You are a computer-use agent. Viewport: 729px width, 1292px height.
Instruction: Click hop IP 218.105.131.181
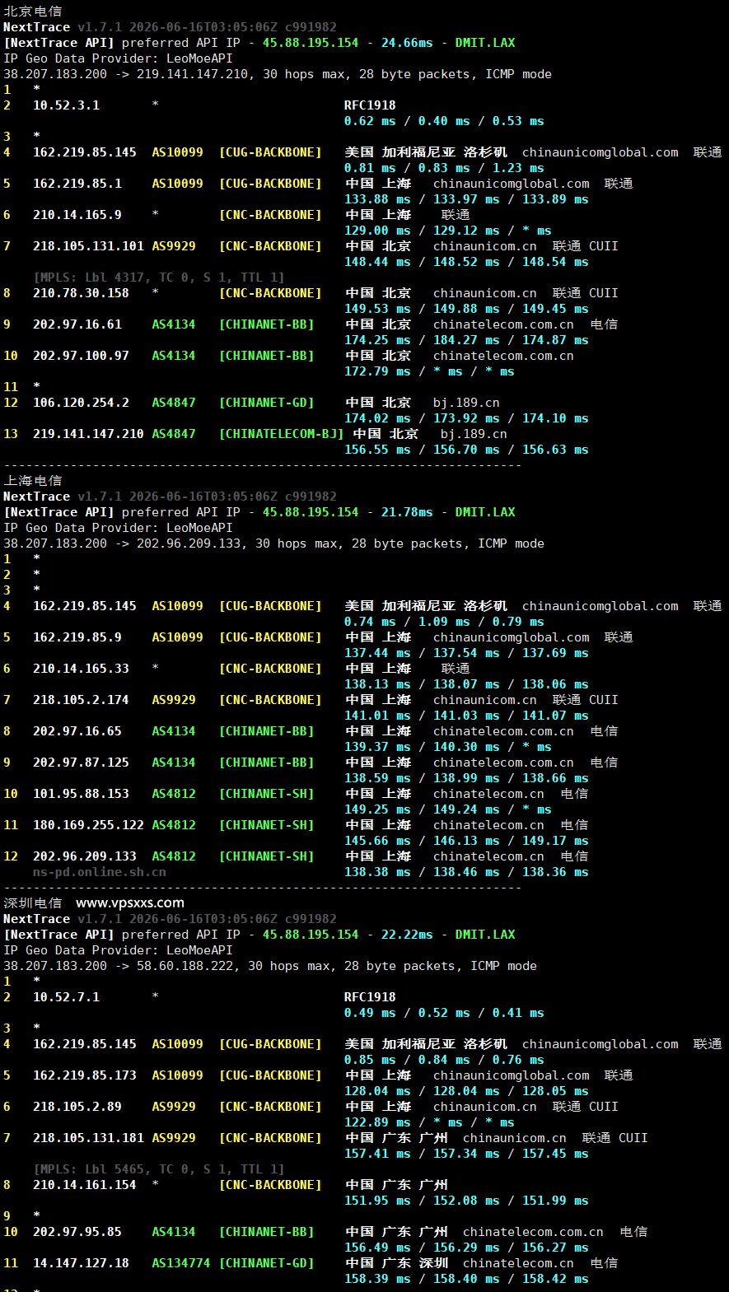tap(88, 1138)
